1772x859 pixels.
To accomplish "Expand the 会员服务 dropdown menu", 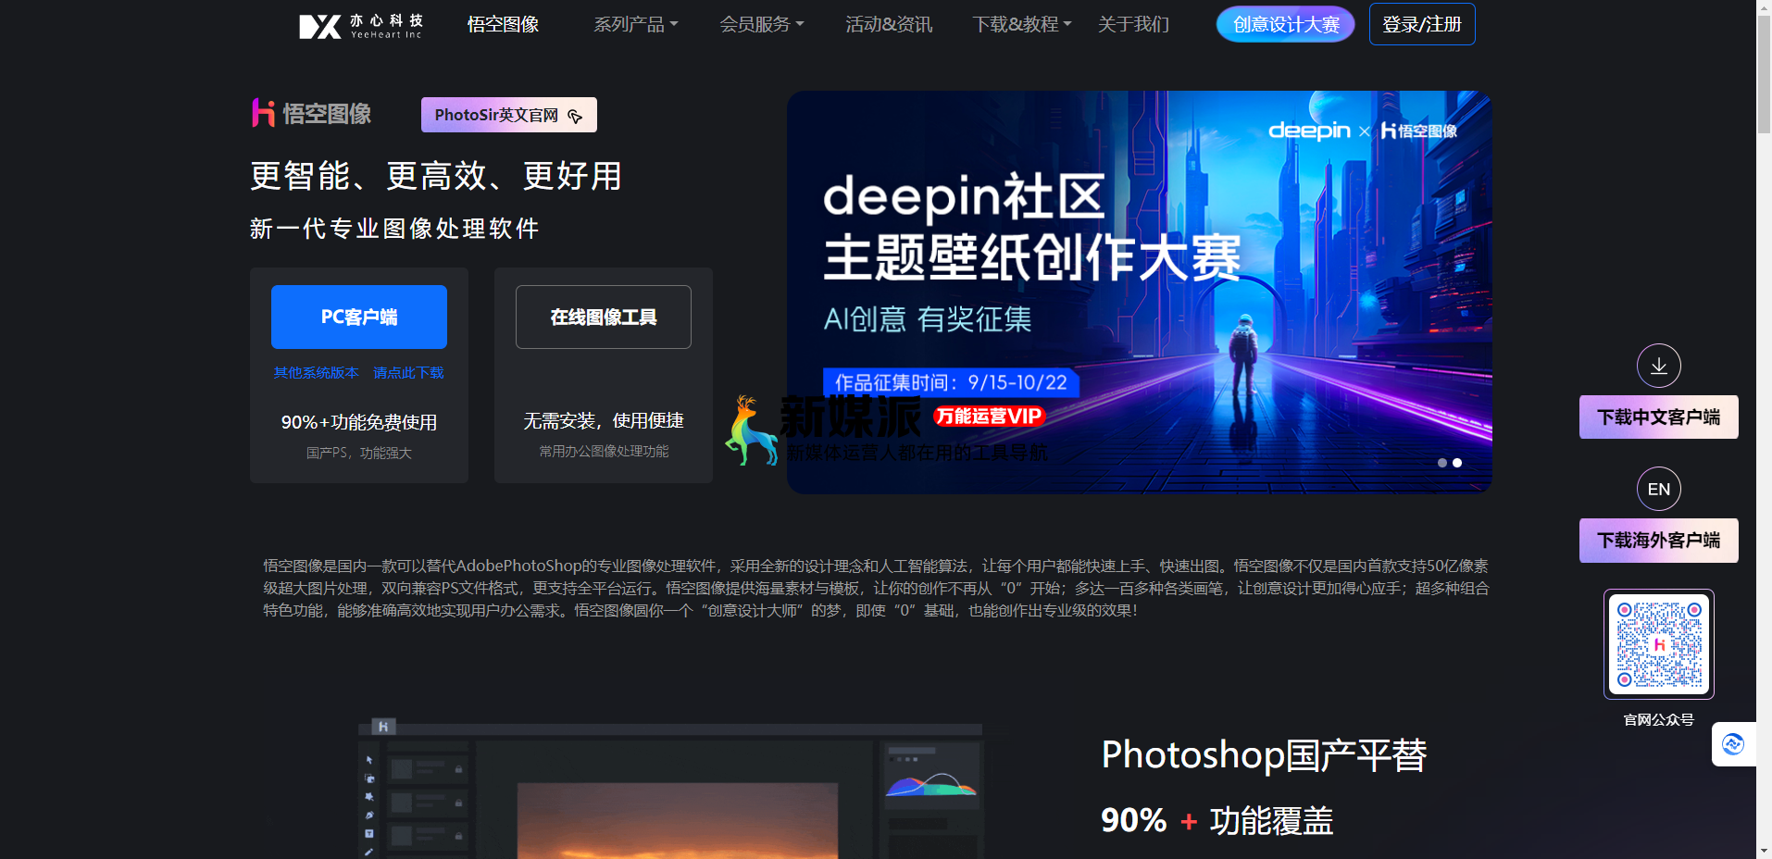I will click(762, 25).
